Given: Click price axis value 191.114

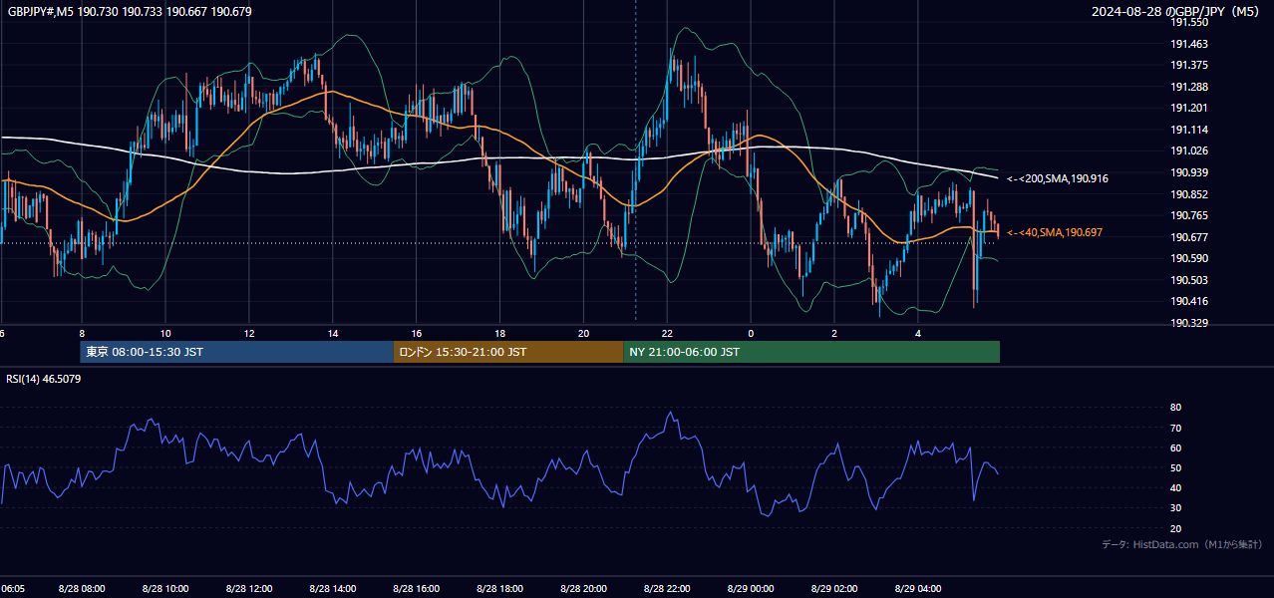Looking at the screenshot, I should coord(1189,130).
